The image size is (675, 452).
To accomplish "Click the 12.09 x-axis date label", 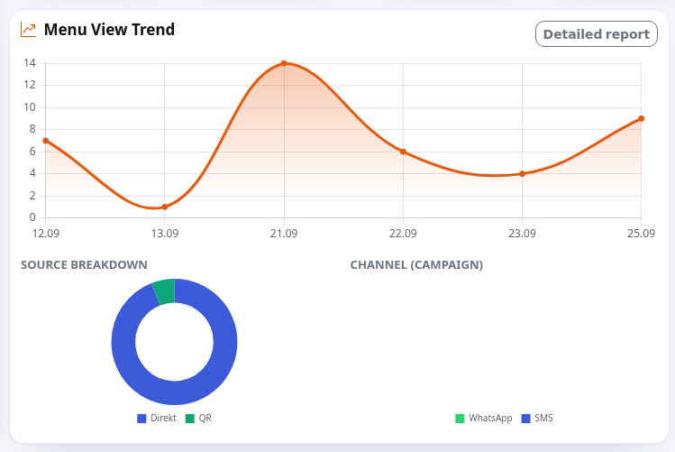I will click(46, 233).
